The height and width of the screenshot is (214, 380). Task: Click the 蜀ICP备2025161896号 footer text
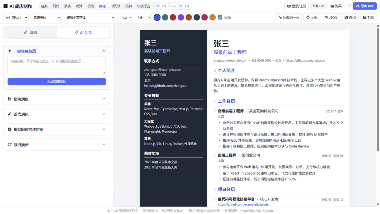tap(204, 211)
